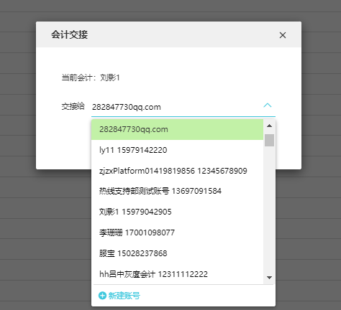Click the dropdown list scrollbar thumb
The width and height of the screenshot is (341, 310).
pyautogui.click(x=269, y=140)
